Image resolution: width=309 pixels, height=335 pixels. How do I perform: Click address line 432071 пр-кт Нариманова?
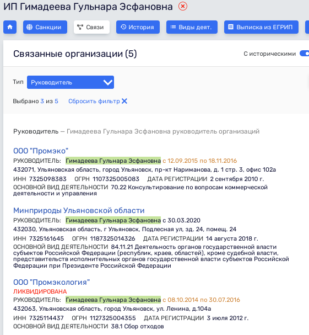[144, 169]
